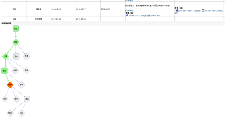Click the date 2019-01-07 in 退修 row
This screenshot has height=117, width=225.
click(x=105, y=9)
